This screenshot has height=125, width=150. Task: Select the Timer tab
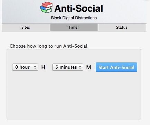74,27
